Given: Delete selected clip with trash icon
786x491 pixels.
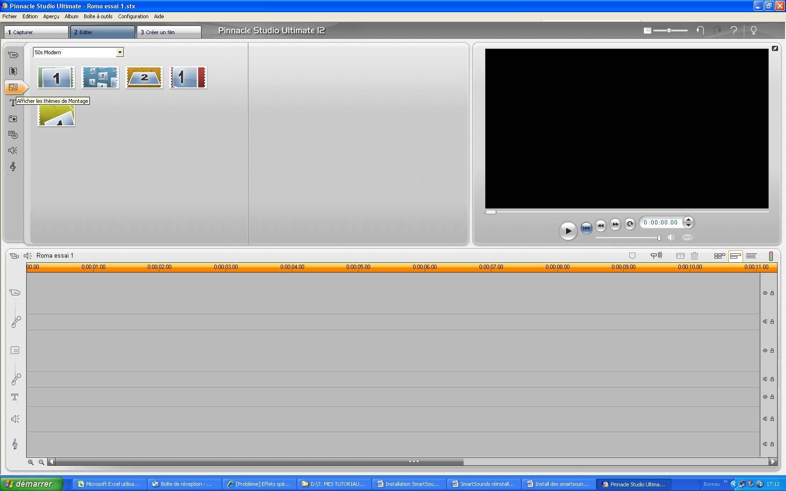Looking at the screenshot, I should tap(695, 256).
